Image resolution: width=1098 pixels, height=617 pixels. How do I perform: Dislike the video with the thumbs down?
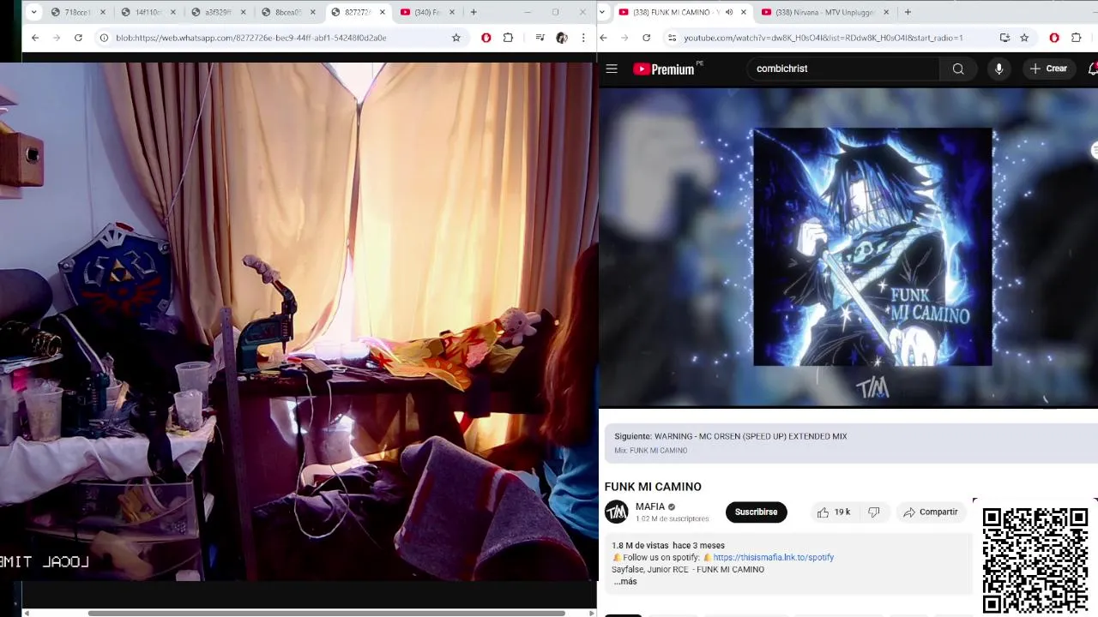[874, 512]
